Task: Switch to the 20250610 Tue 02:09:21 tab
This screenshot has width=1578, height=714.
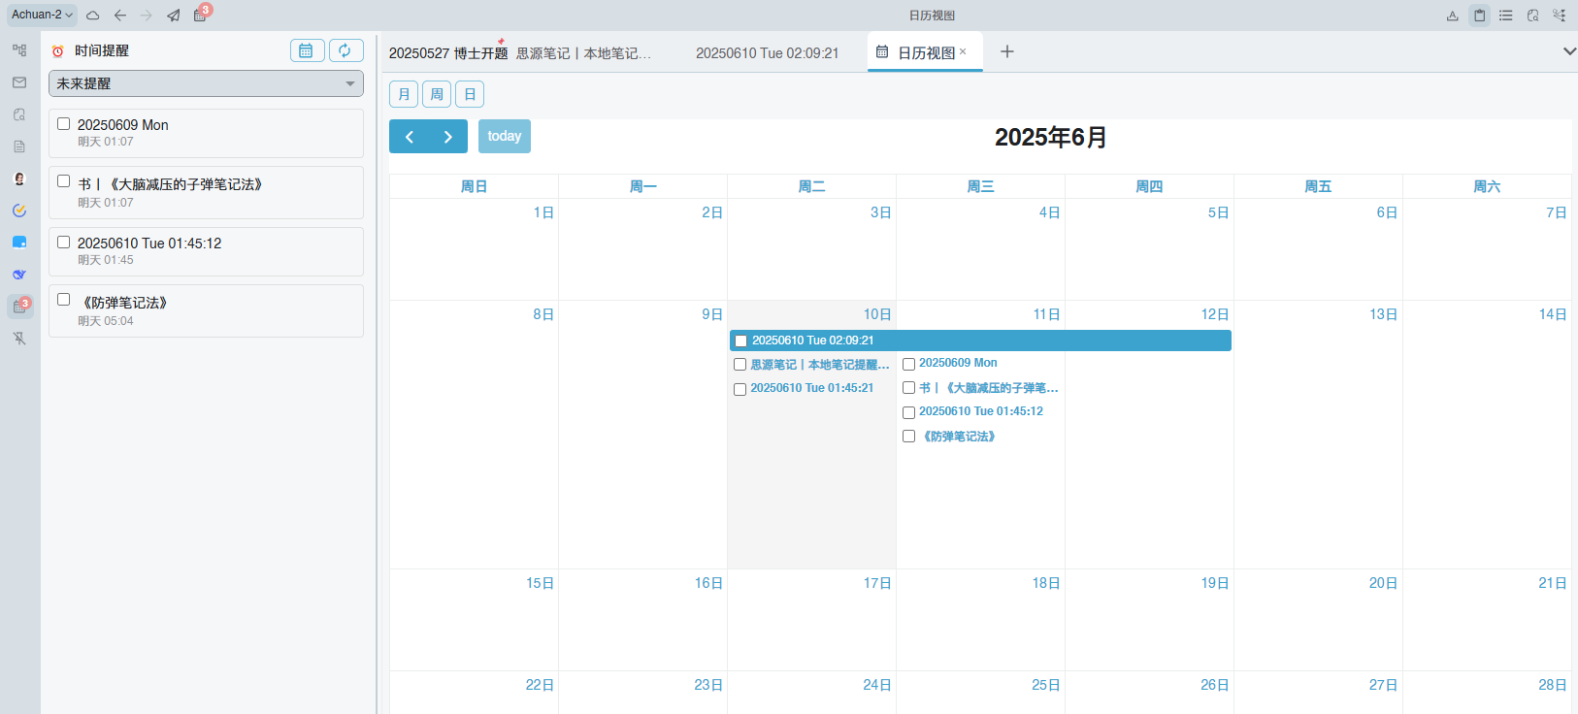Action: [x=767, y=53]
